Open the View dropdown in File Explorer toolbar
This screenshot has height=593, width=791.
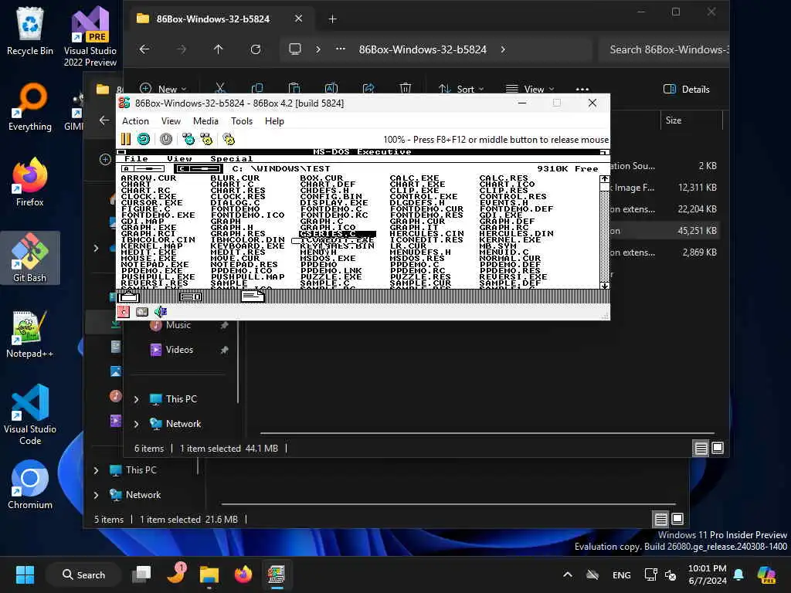tap(530, 90)
